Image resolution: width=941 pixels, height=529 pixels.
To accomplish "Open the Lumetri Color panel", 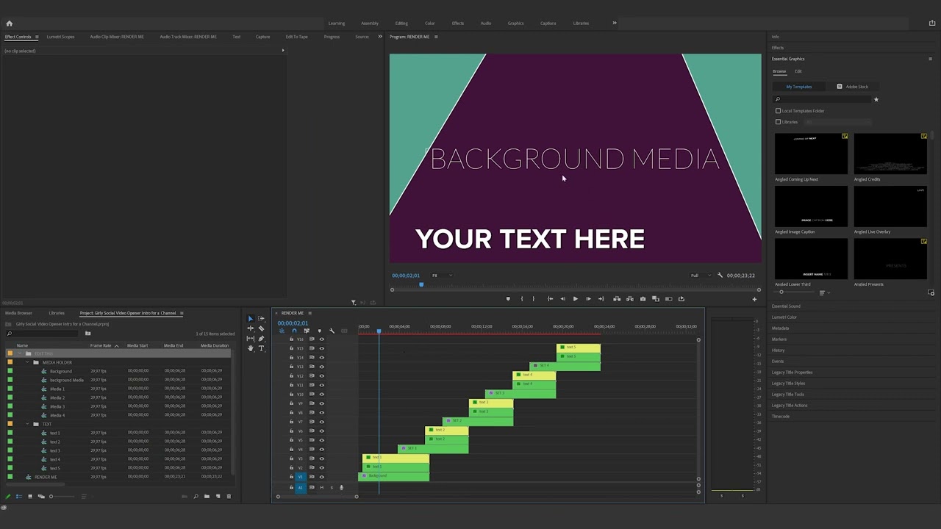I will pyautogui.click(x=784, y=317).
